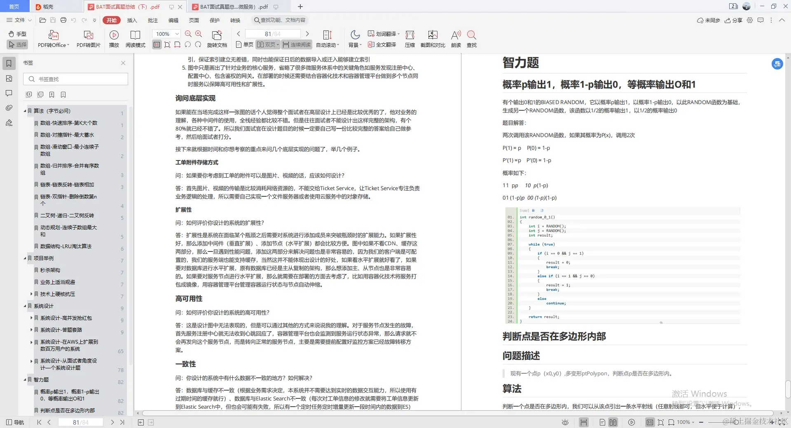Click 查找 find tool
The width and height of the screenshot is (791, 428).
(472, 40)
